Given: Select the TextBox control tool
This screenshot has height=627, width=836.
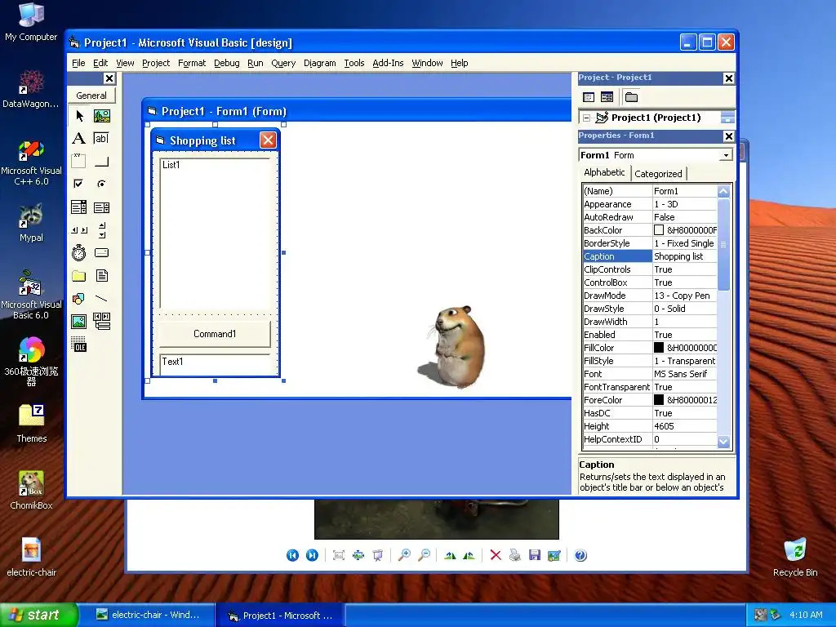Looking at the screenshot, I should click(101, 139).
